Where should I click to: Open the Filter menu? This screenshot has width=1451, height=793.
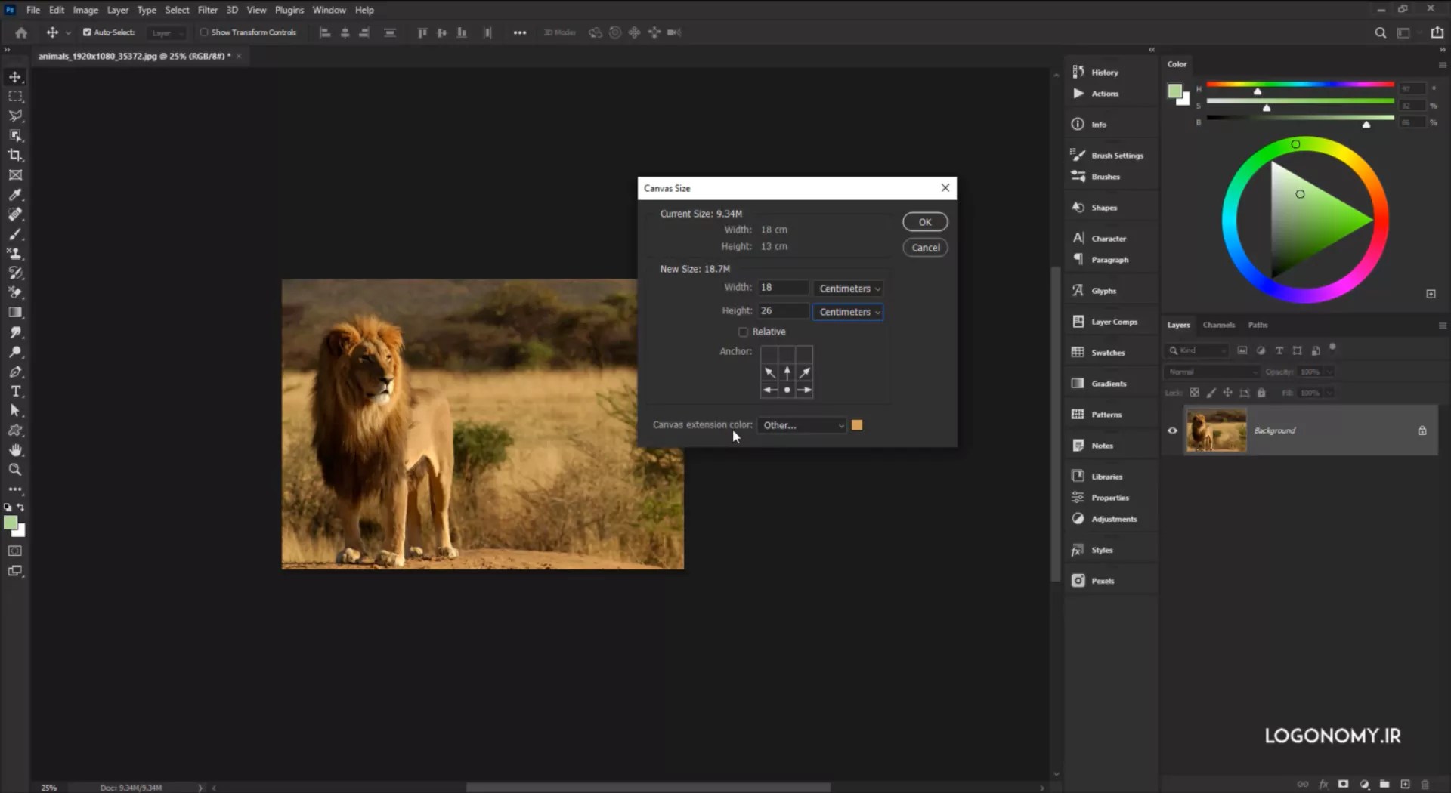tap(207, 10)
